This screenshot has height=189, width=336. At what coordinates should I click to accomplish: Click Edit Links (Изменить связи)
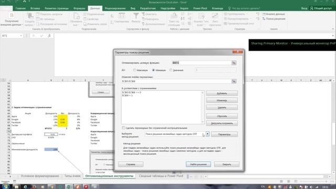point(95,24)
